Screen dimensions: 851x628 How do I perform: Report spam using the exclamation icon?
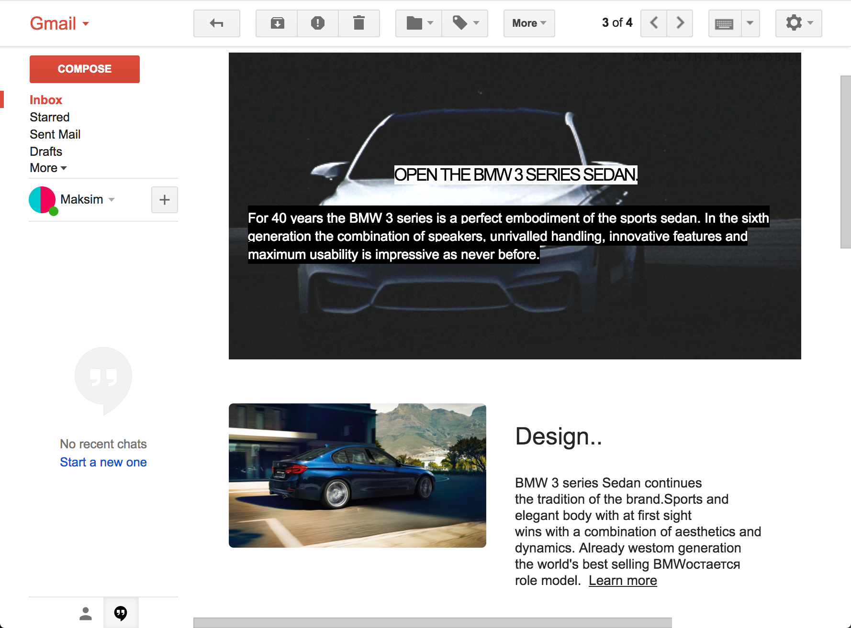(x=318, y=23)
